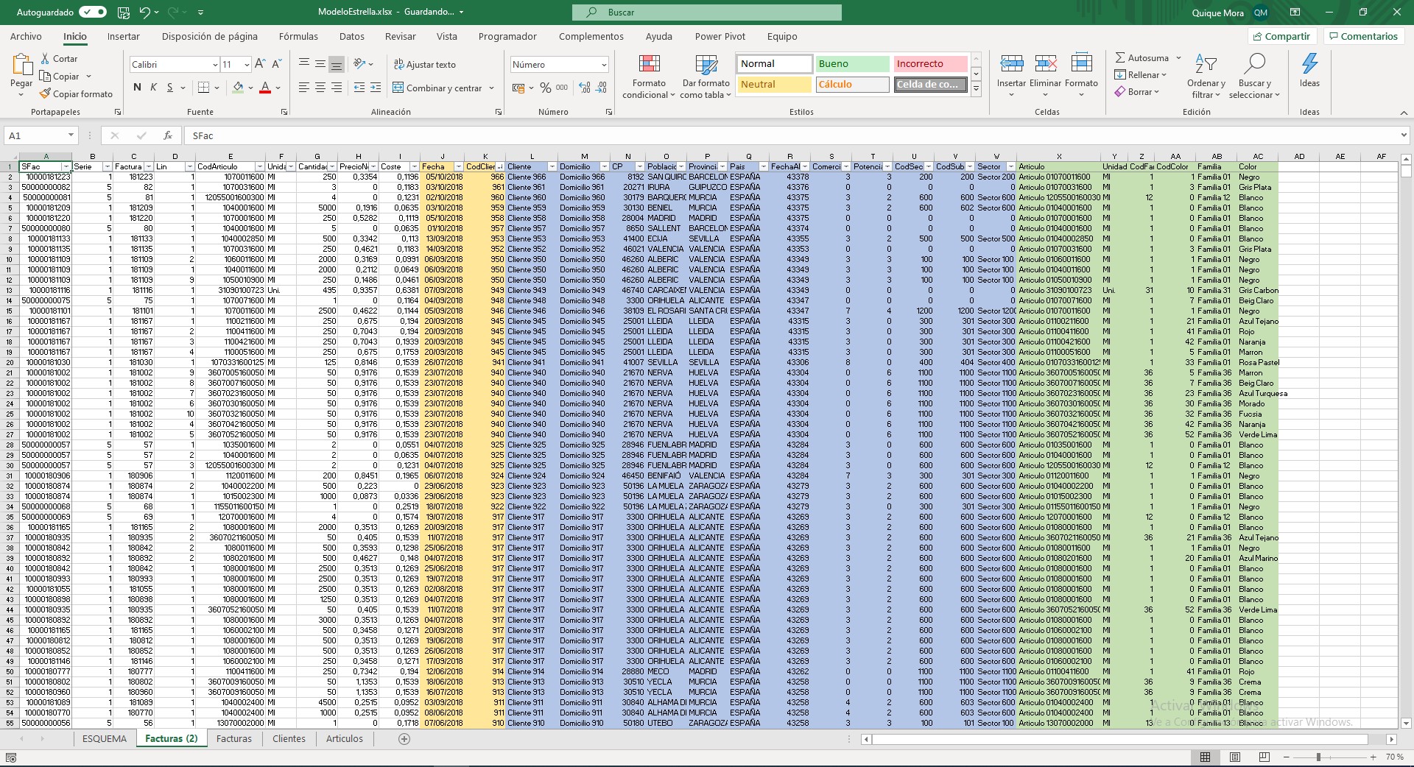Apply bold formatting with N button
The height and width of the screenshot is (767, 1414).
click(x=137, y=88)
